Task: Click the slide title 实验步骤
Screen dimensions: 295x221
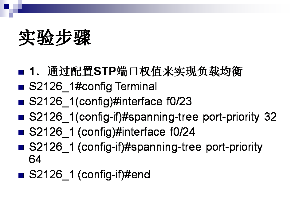Action: click(x=55, y=38)
